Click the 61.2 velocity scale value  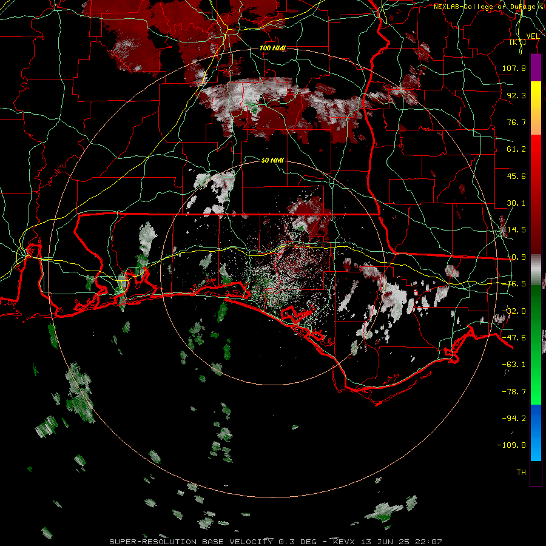pyautogui.click(x=516, y=149)
